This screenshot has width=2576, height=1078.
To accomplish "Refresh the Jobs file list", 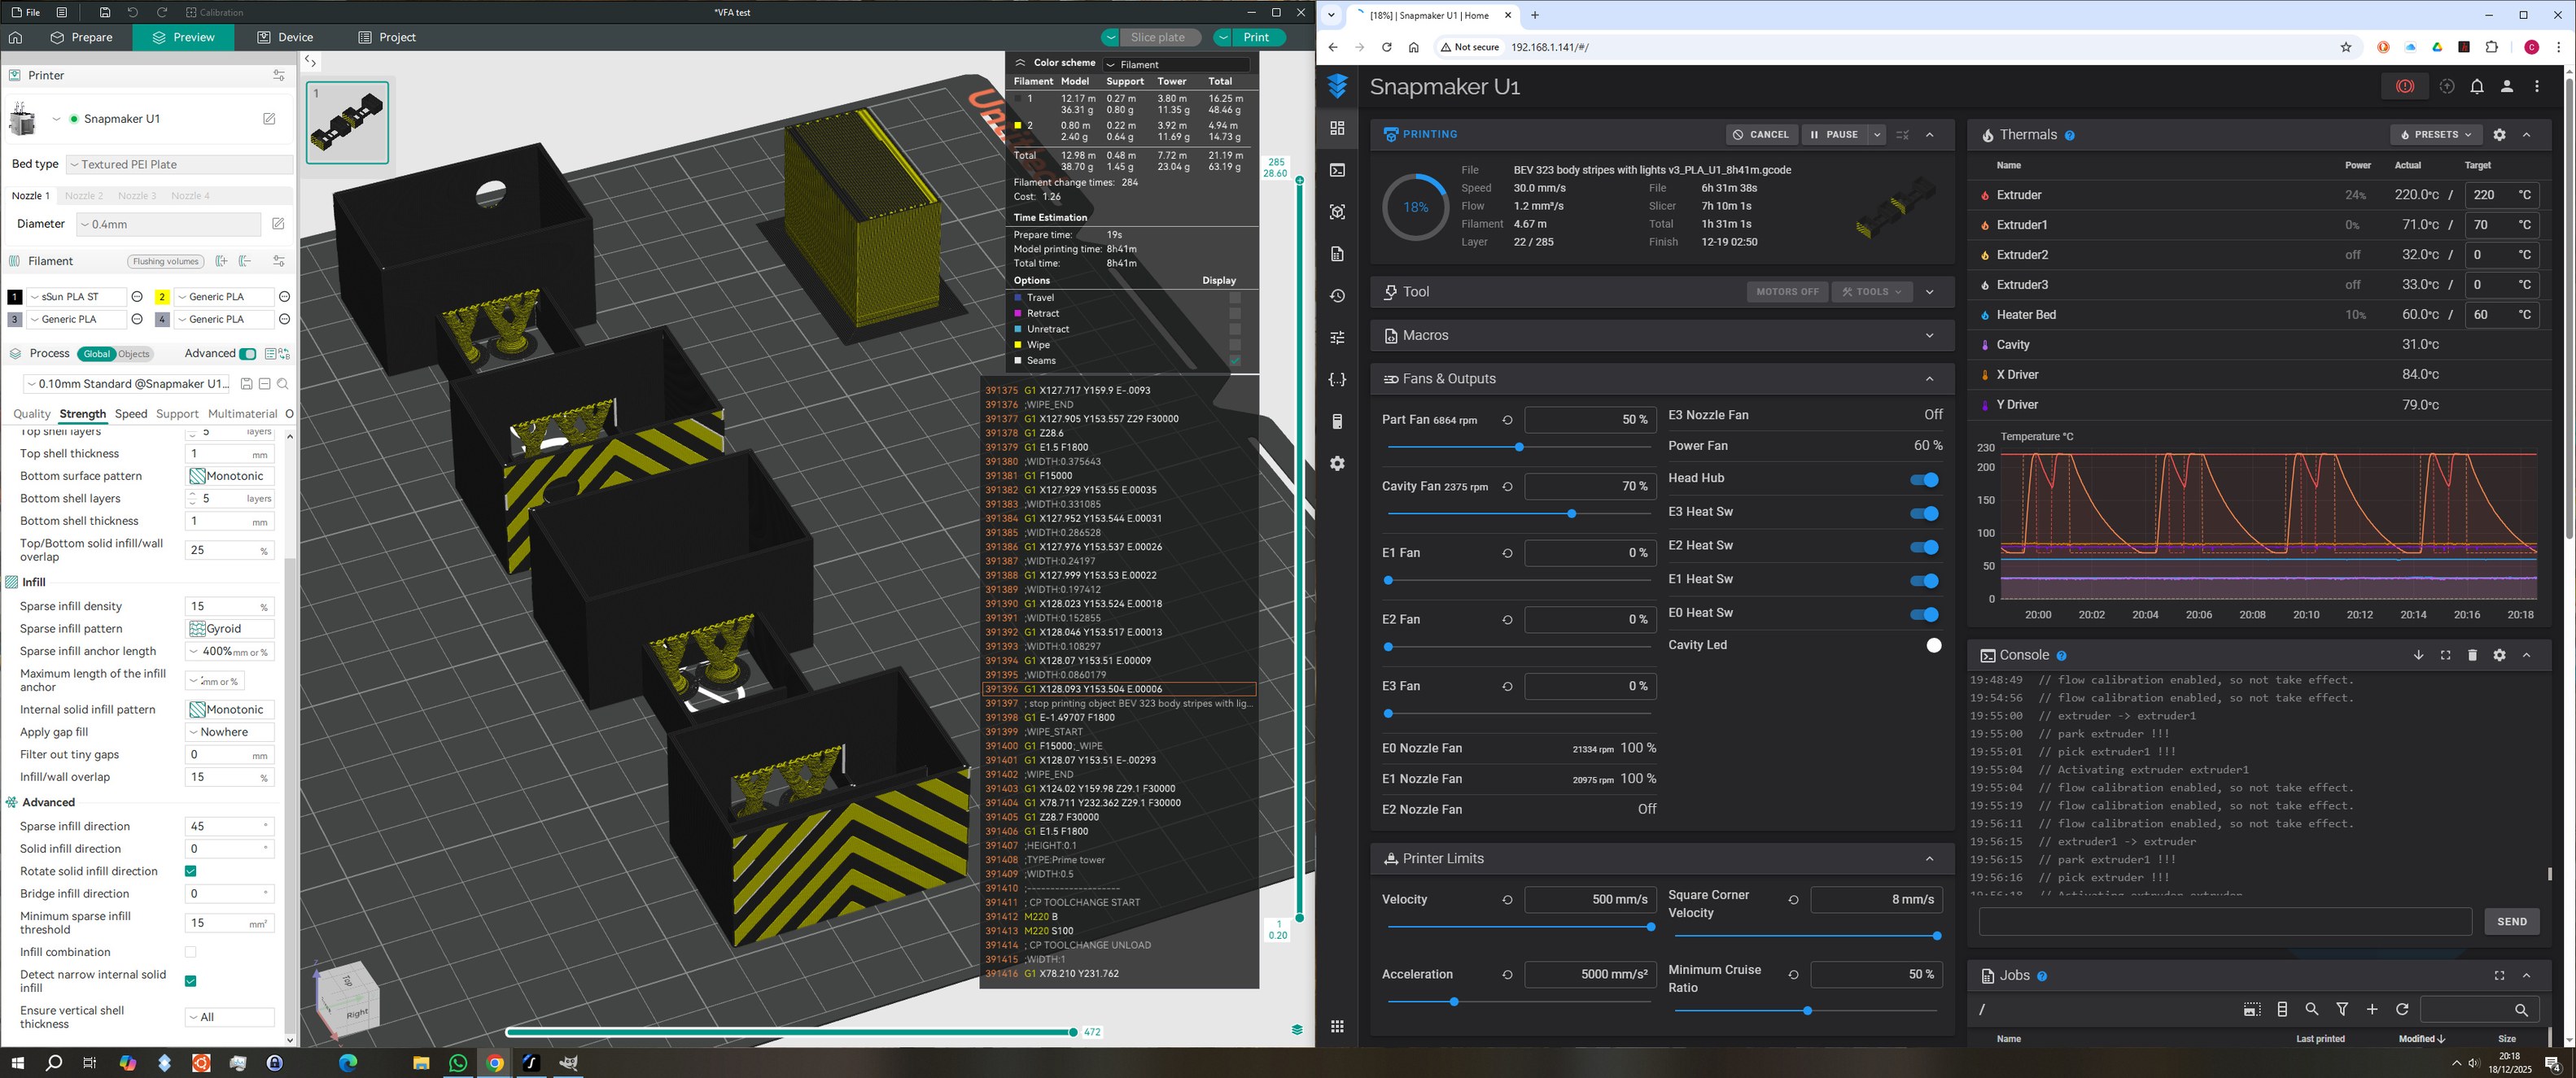I will point(2402,1009).
